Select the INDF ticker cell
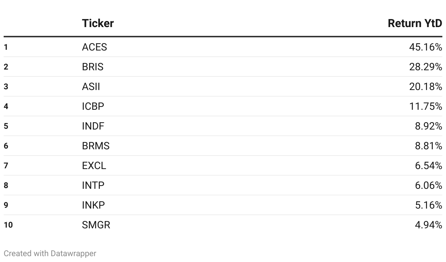This screenshot has height=262, width=446. (93, 126)
